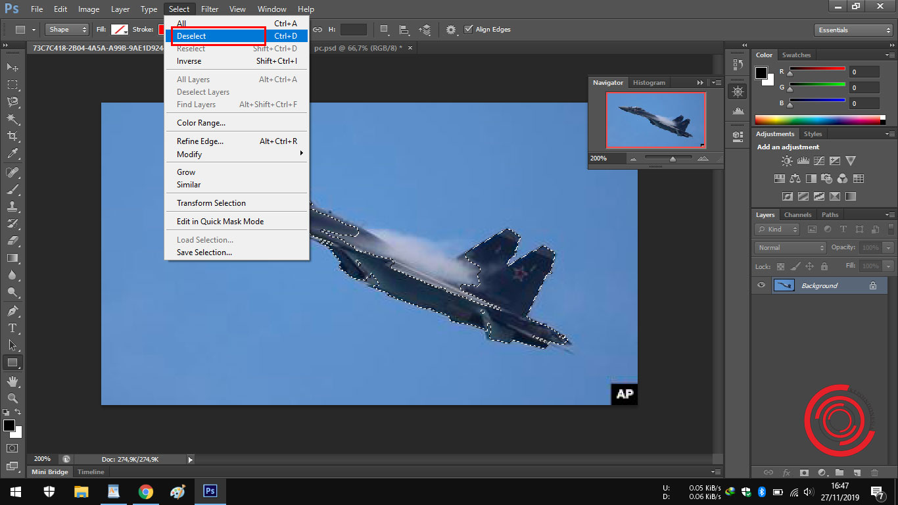This screenshot has width=898, height=505.
Task: Open the Kind filter dropdown
Action: pyautogui.click(x=777, y=229)
